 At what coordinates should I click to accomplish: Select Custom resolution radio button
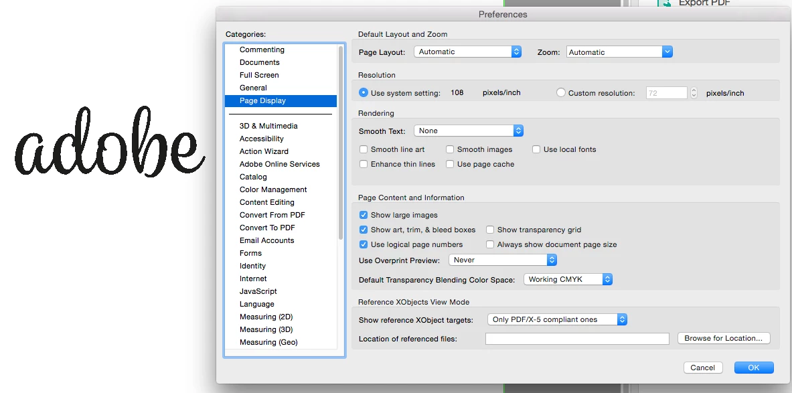tap(560, 92)
